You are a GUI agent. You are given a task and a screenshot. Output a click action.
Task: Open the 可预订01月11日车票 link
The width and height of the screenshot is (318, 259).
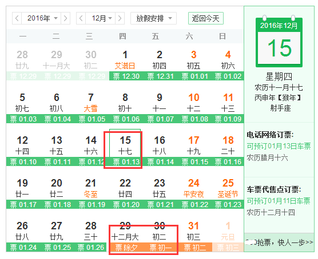click(279, 201)
